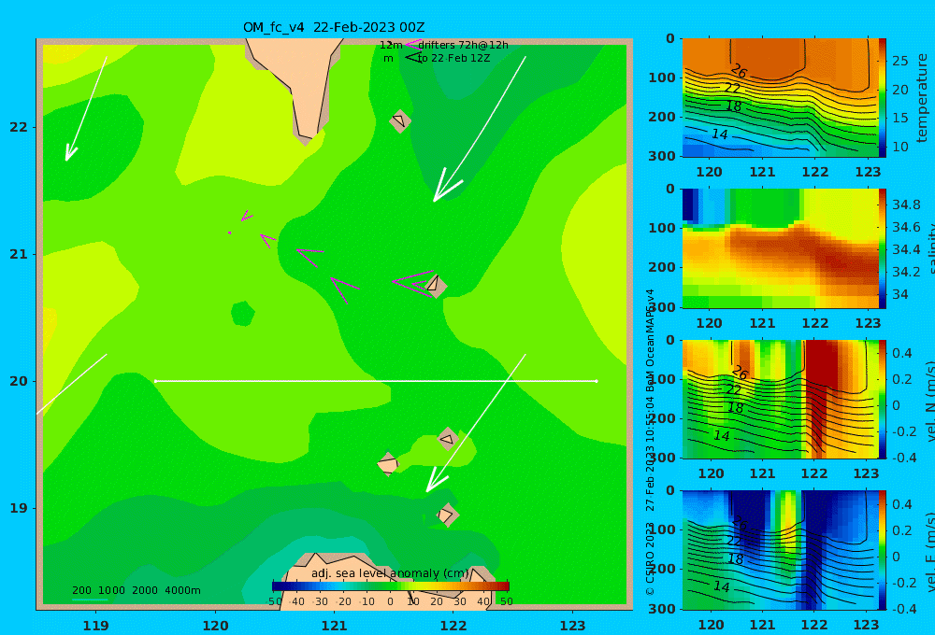This screenshot has height=635, width=935.
Task: Click the left endpoint of the white transect line
Action: pyautogui.click(x=155, y=381)
